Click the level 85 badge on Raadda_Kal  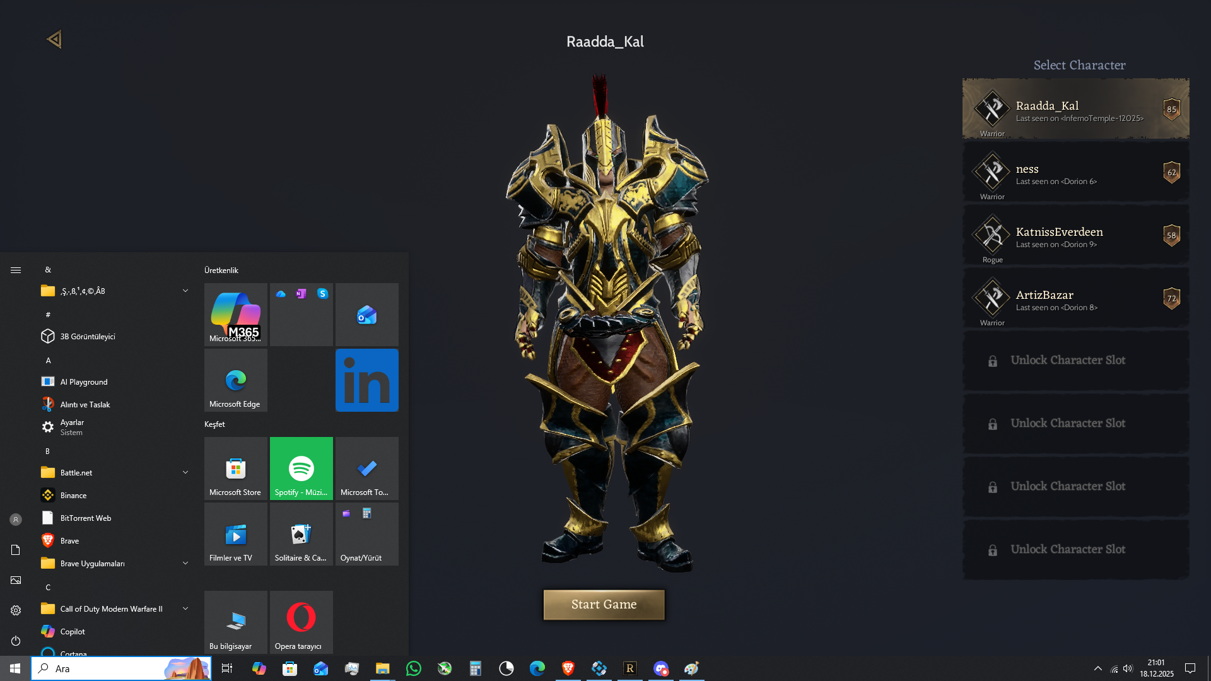(x=1171, y=109)
